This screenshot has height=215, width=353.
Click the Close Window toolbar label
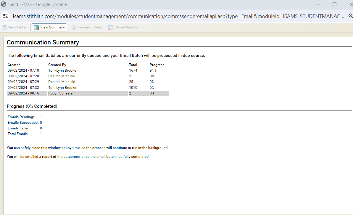[x=126, y=27]
